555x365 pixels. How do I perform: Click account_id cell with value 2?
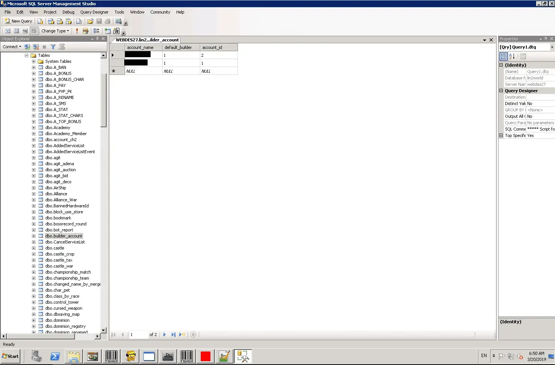coord(219,55)
